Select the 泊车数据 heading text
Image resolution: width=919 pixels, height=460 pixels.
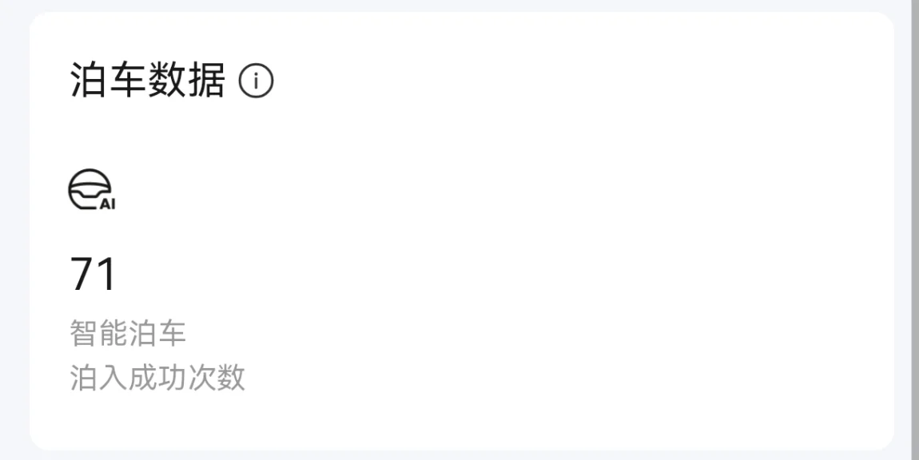[148, 81]
